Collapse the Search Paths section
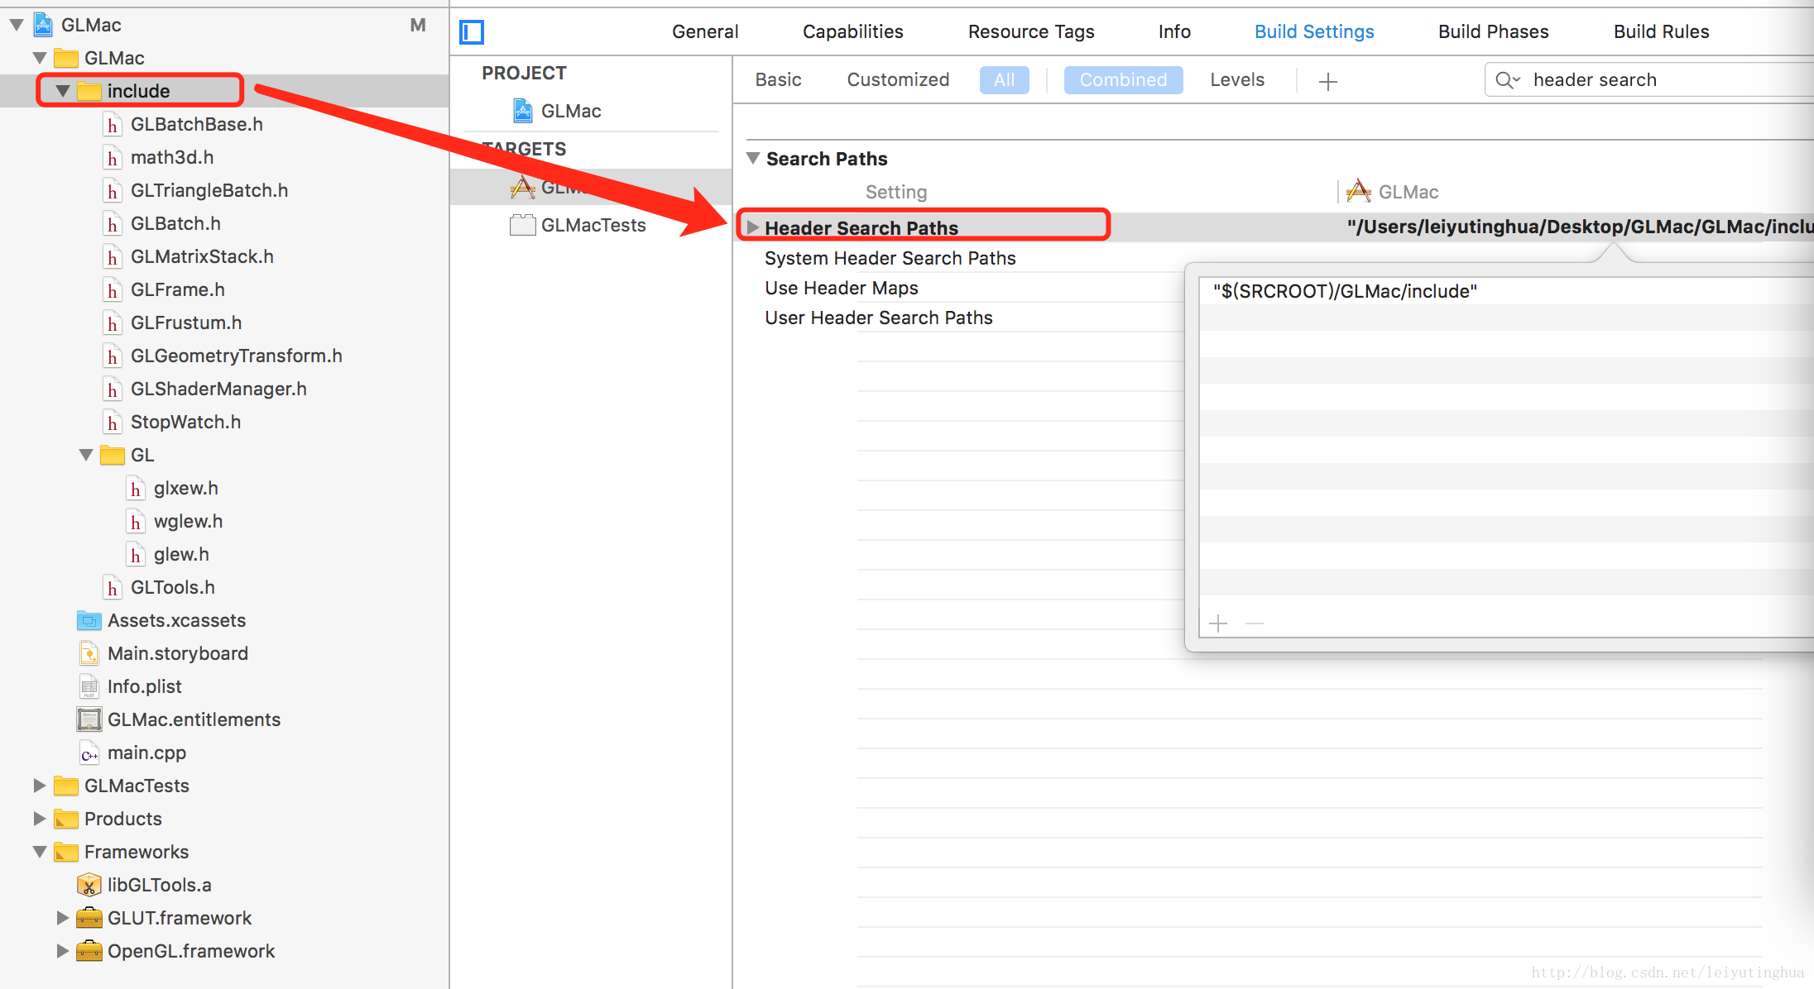This screenshot has height=989, width=1814. pyautogui.click(x=753, y=158)
